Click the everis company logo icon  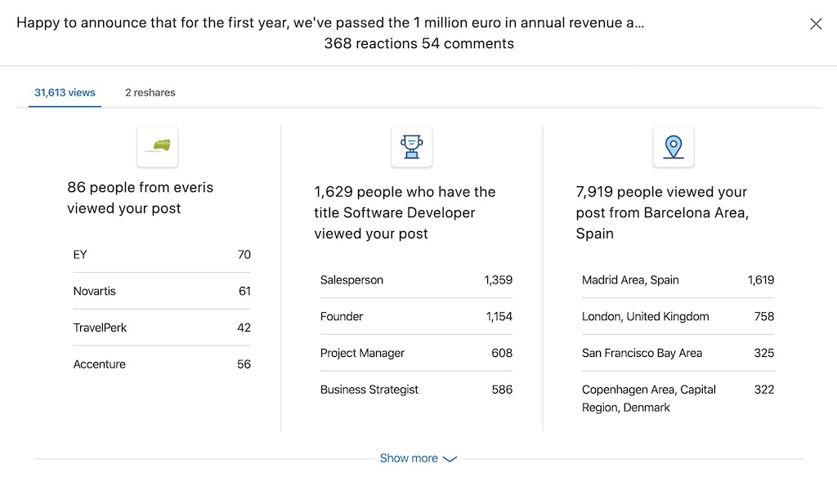coord(158,147)
